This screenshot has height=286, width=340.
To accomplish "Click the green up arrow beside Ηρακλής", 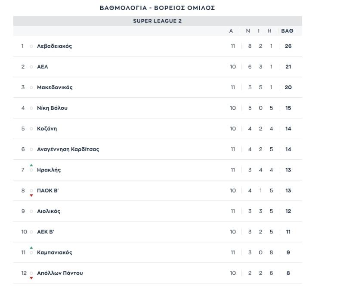I will coord(31,165).
